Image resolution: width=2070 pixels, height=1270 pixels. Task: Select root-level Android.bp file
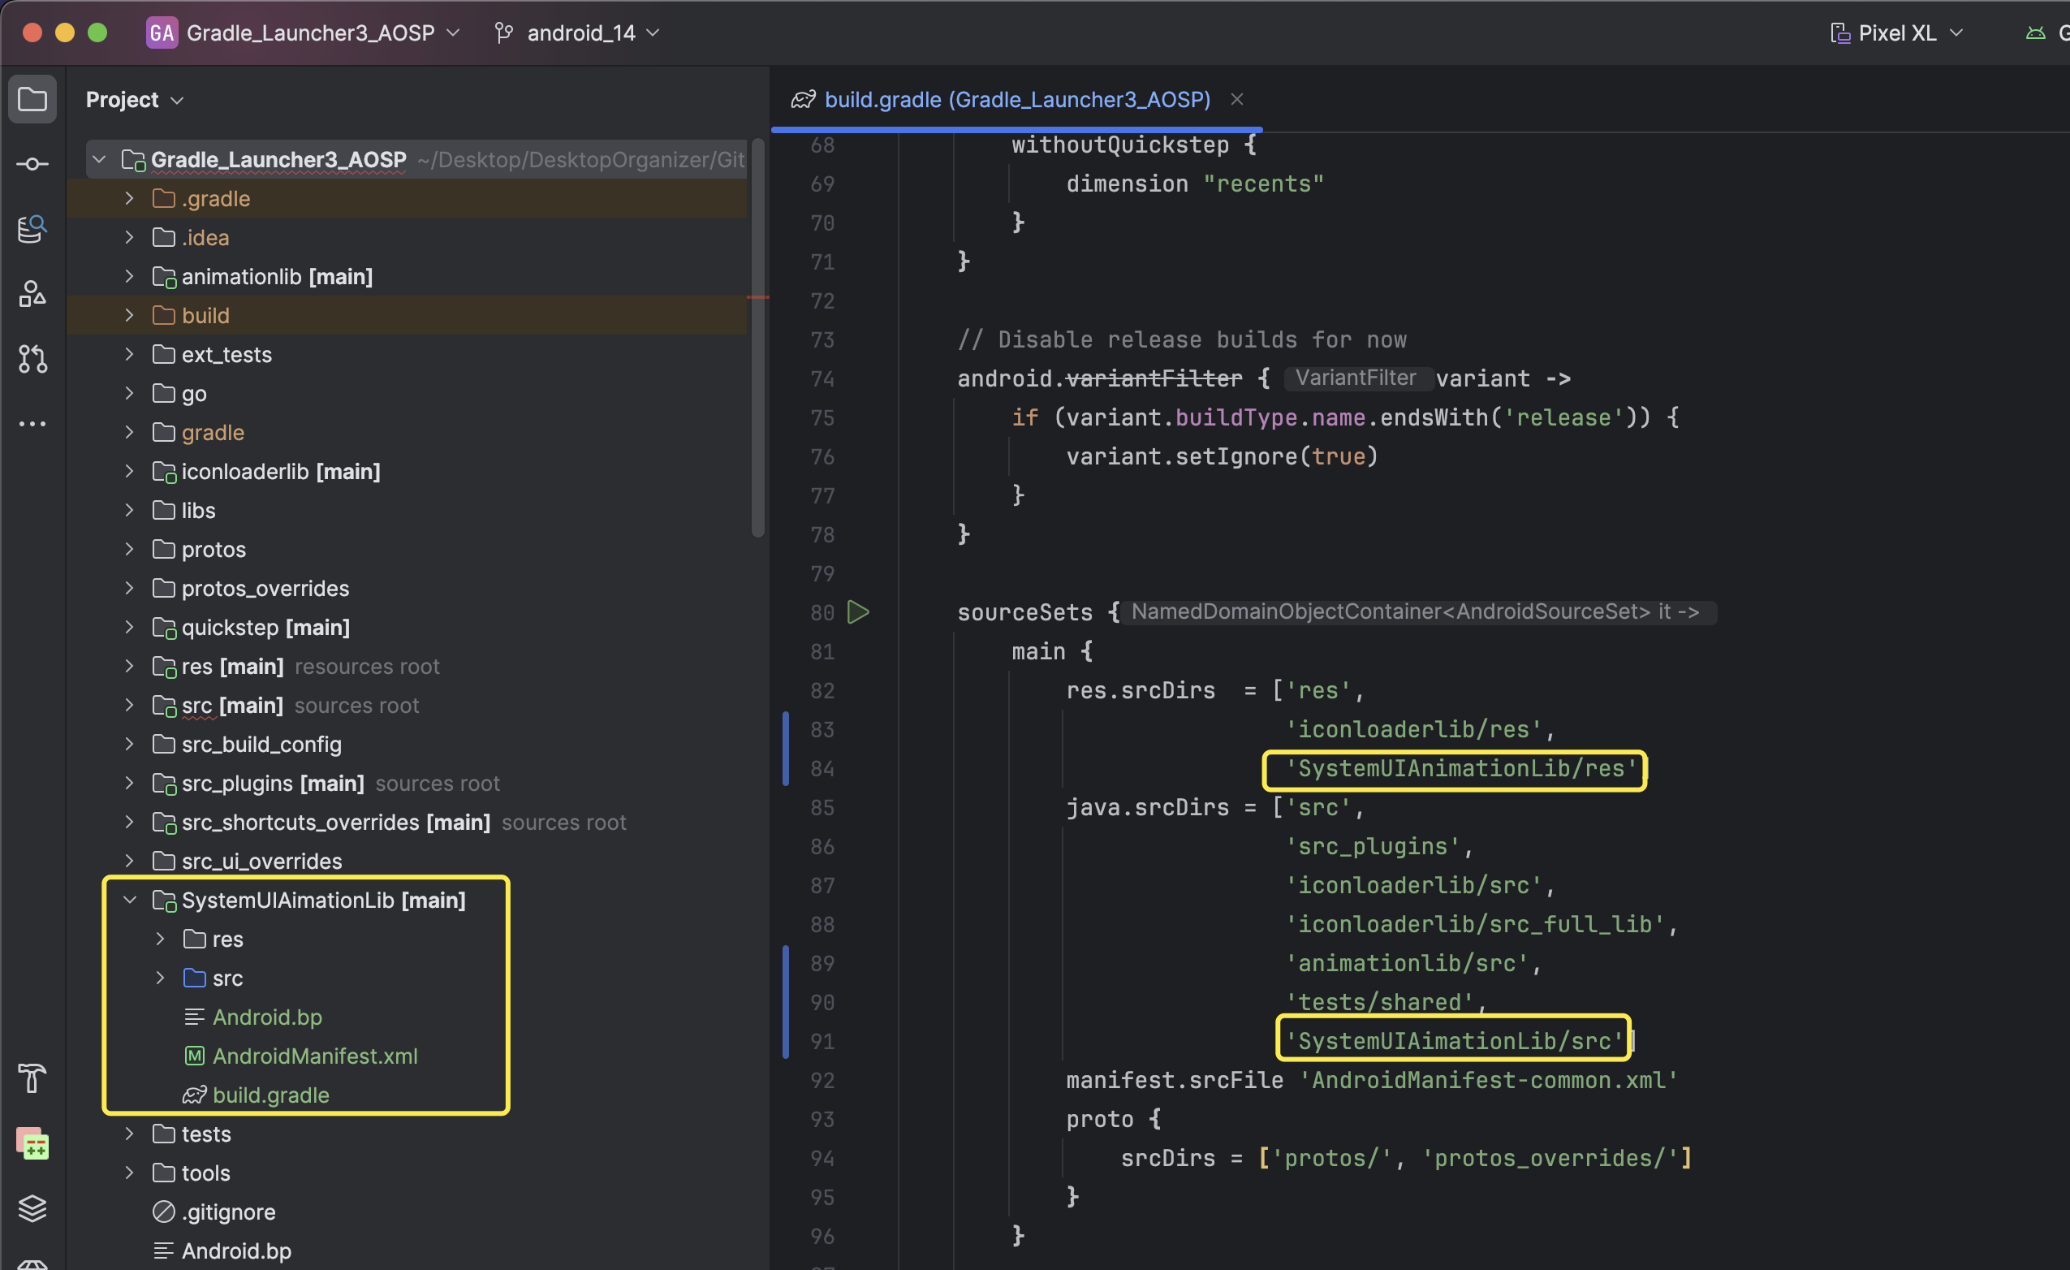[236, 1251]
